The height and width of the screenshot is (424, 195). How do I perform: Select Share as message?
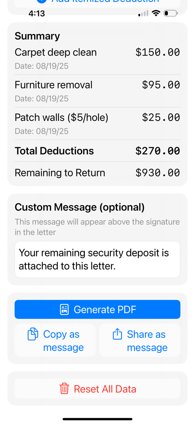(140, 340)
